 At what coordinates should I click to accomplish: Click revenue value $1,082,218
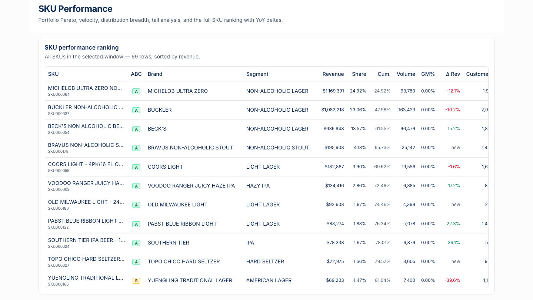click(x=333, y=110)
